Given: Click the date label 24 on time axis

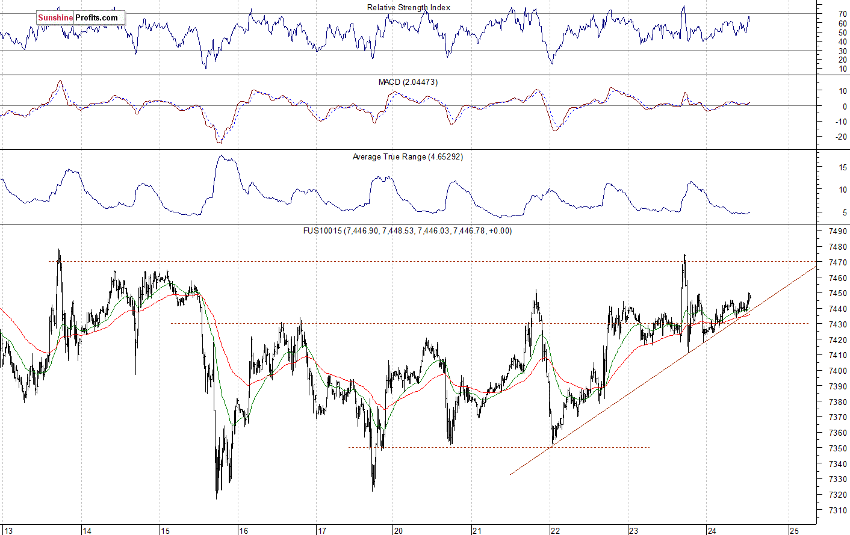Looking at the screenshot, I should tap(712, 531).
